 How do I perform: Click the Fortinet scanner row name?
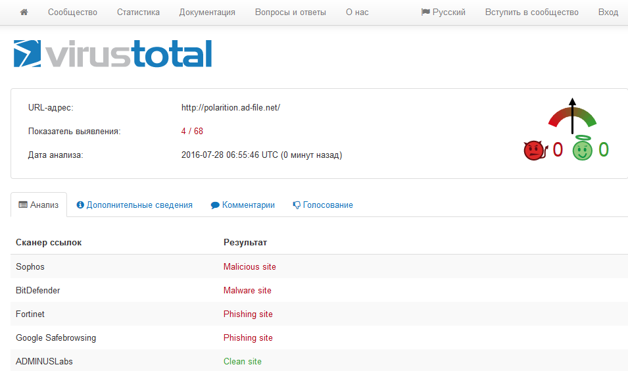[x=30, y=314]
